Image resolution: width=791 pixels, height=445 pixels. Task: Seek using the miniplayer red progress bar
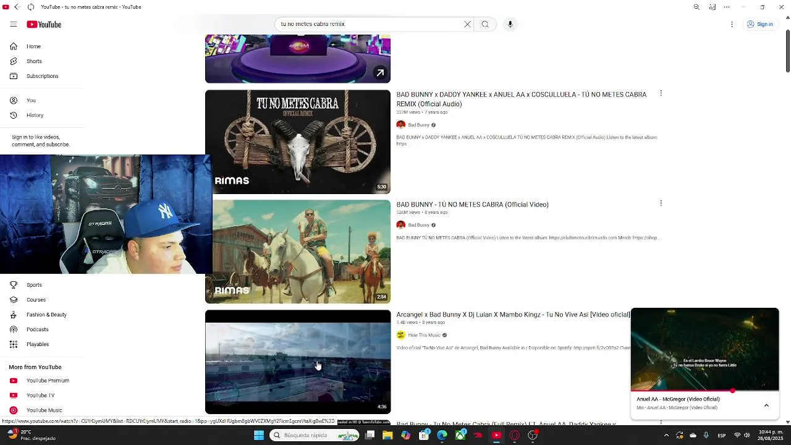[x=704, y=391]
